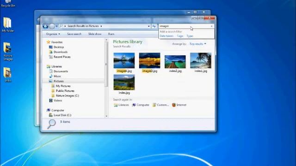Select Libraries in the navigation pane
This screenshot has height=166, width=296.
(56, 66)
